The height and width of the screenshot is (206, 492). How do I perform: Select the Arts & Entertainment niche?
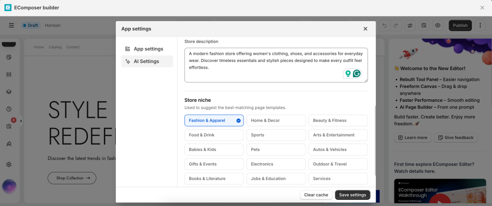tap(338, 135)
